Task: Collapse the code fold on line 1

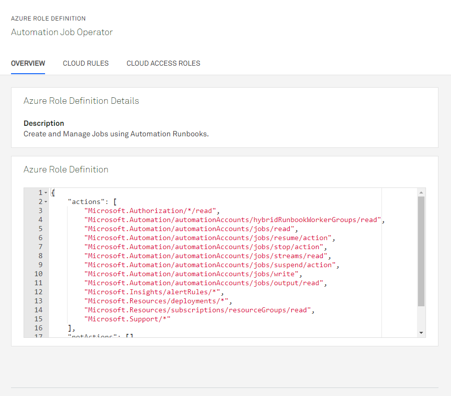Action: pyautogui.click(x=46, y=192)
